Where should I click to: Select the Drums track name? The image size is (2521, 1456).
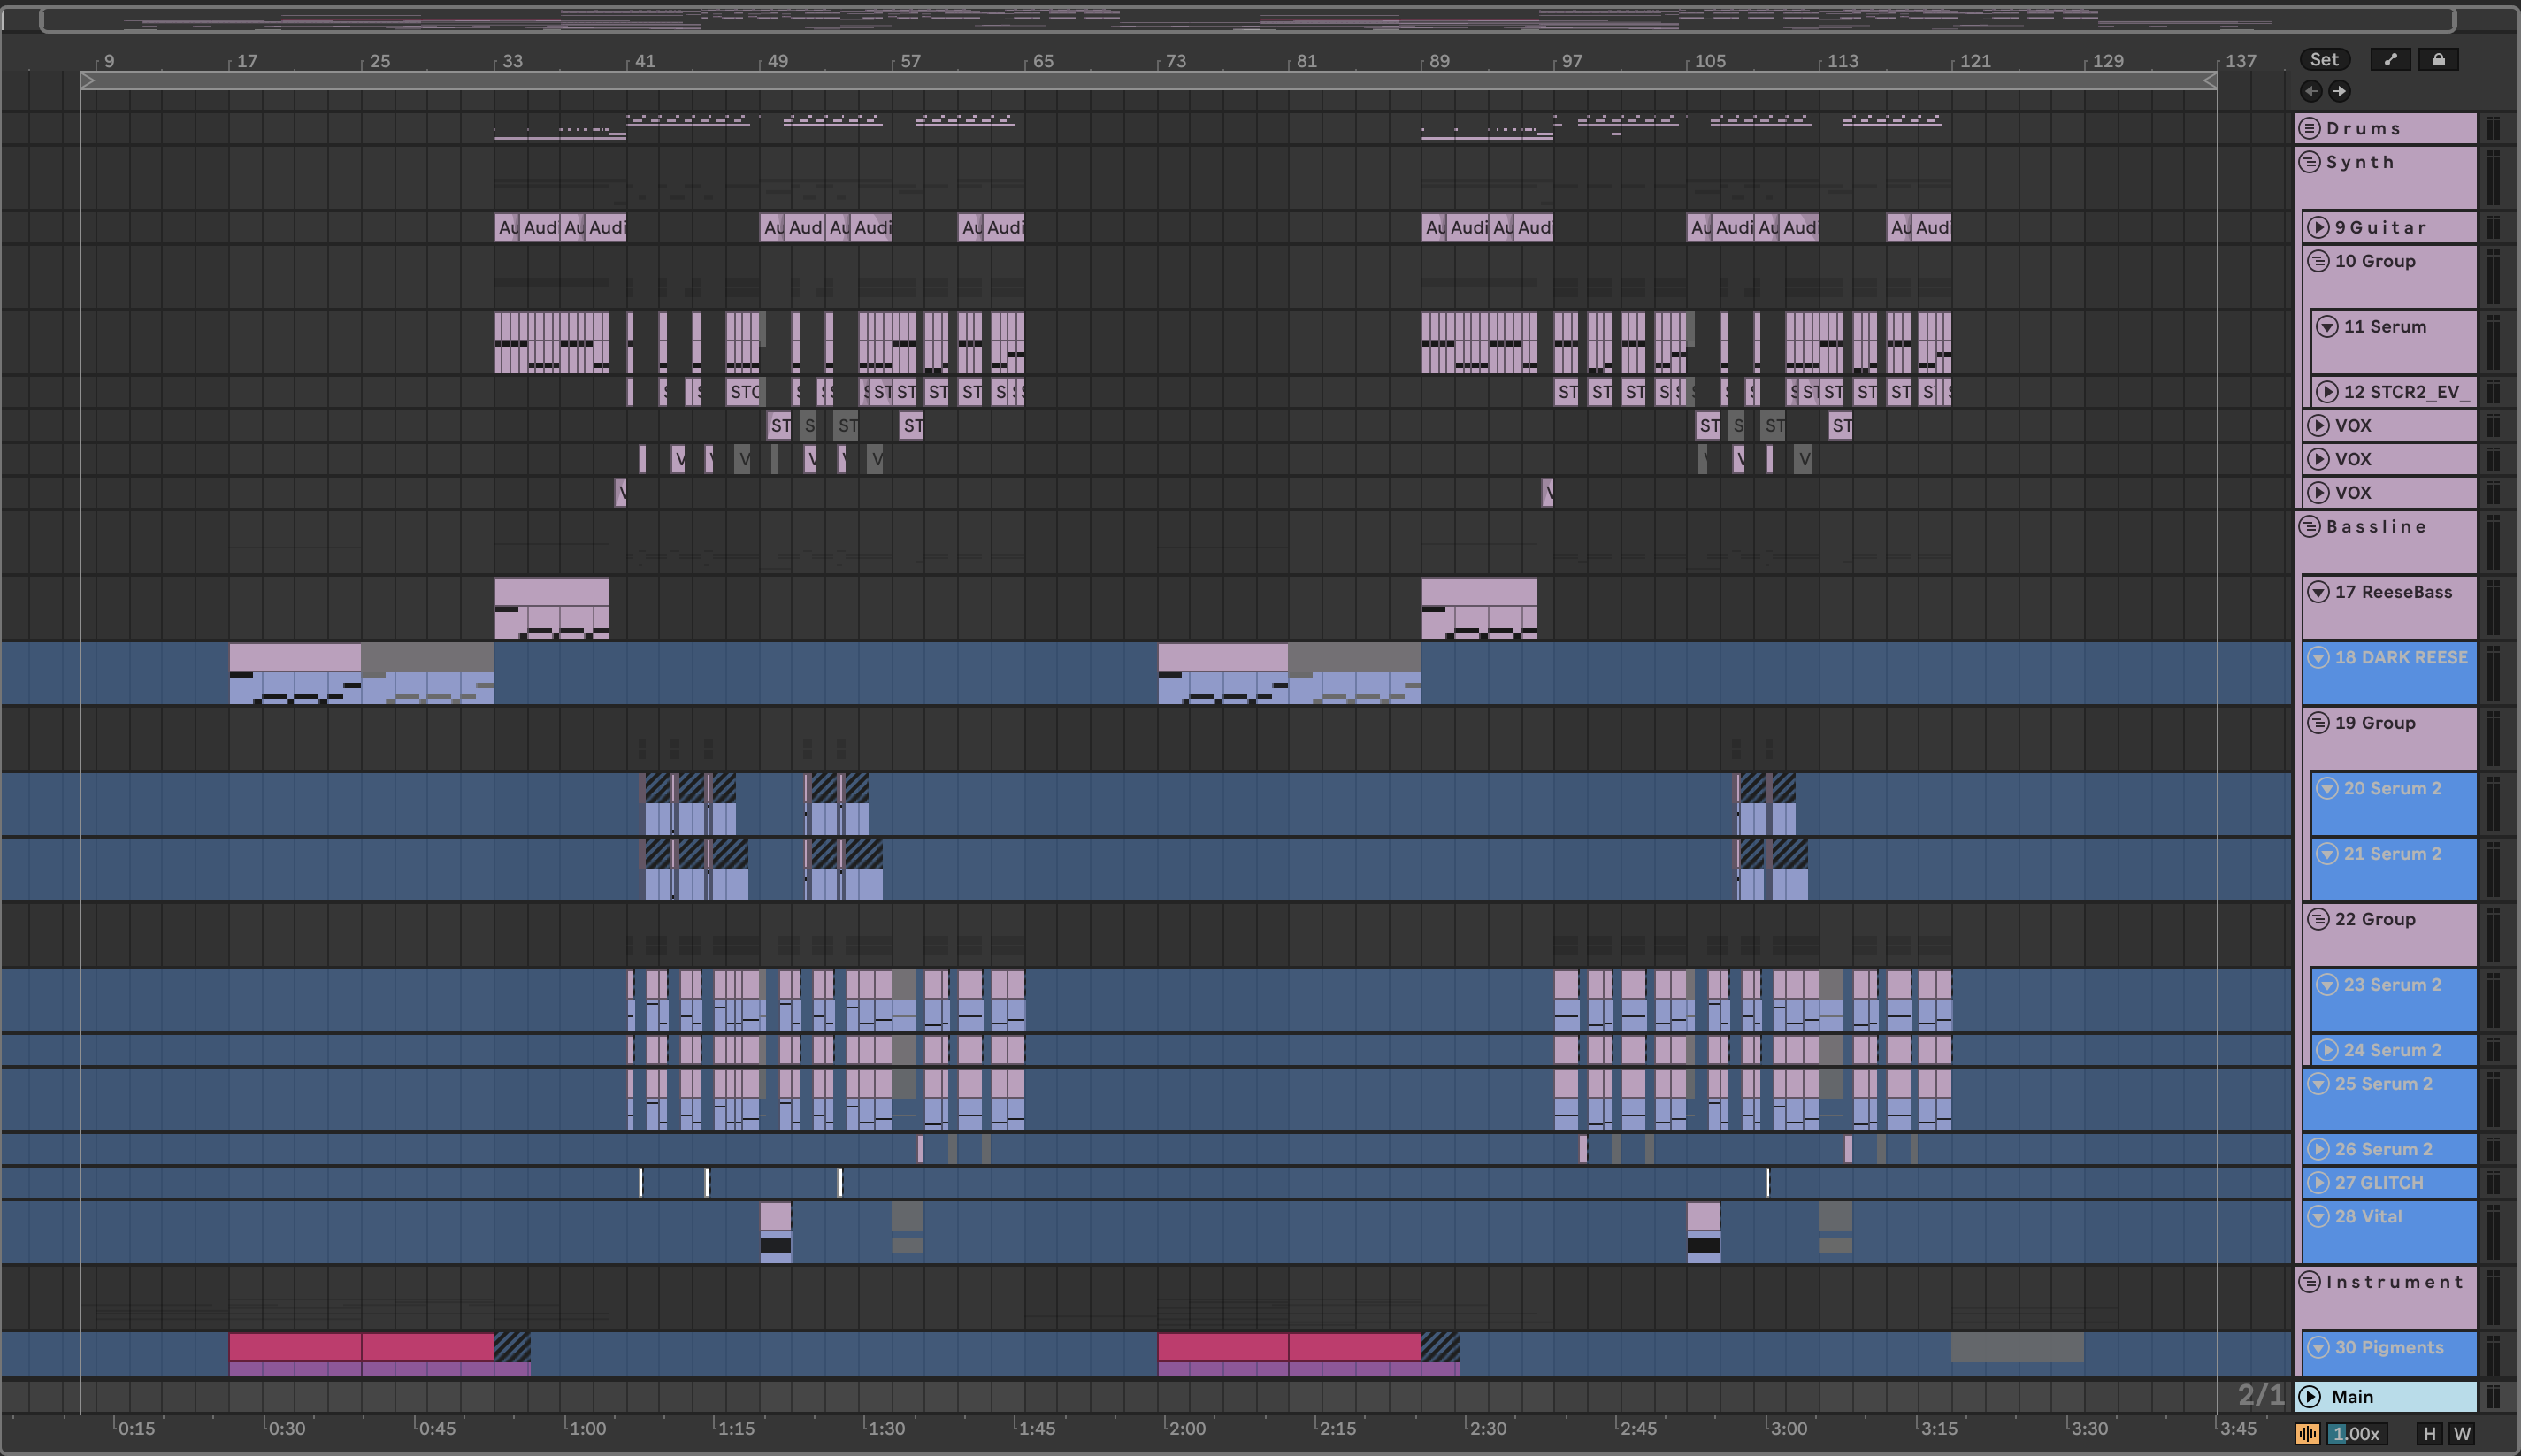[x=2362, y=128]
